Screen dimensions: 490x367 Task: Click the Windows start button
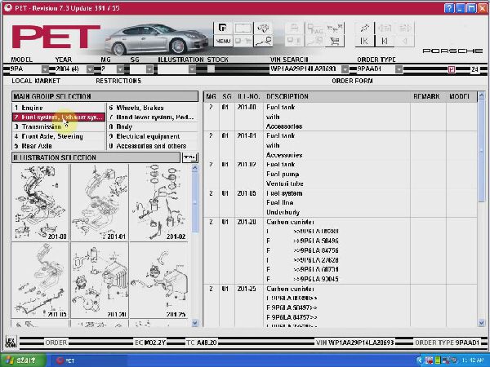coord(23,360)
